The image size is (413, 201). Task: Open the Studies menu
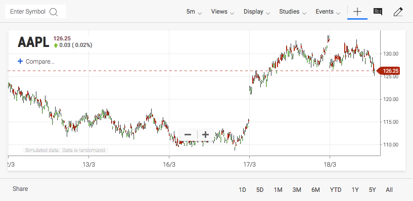(293, 12)
